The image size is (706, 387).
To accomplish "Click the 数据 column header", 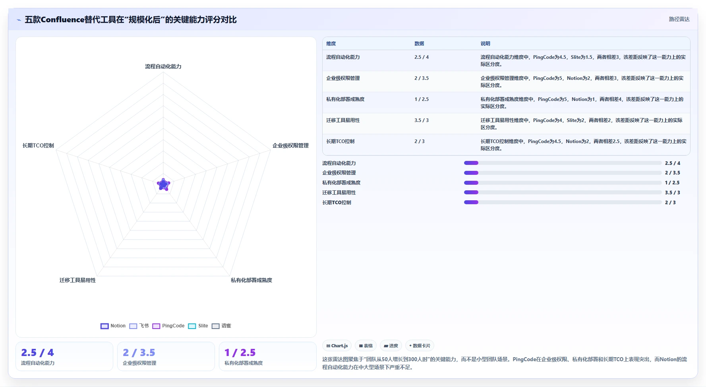I will (x=419, y=44).
